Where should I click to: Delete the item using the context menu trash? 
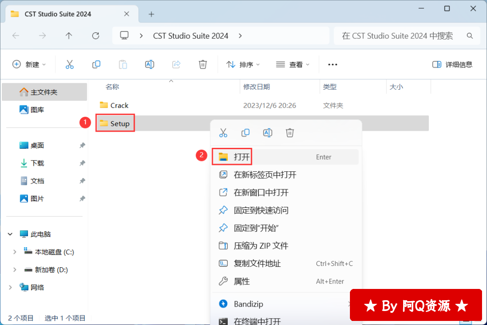290,133
